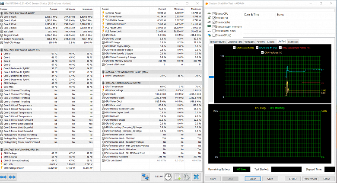Click the Preferences button

[310, 179]
